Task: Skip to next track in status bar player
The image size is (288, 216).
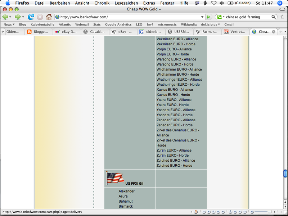Action: [223, 212]
